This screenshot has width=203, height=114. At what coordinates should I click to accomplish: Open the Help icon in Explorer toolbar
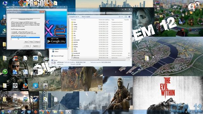point(129,17)
